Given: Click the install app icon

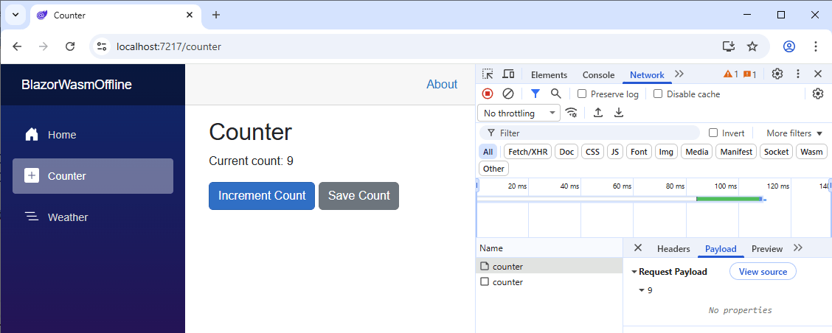Looking at the screenshot, I should coord(729,46).
